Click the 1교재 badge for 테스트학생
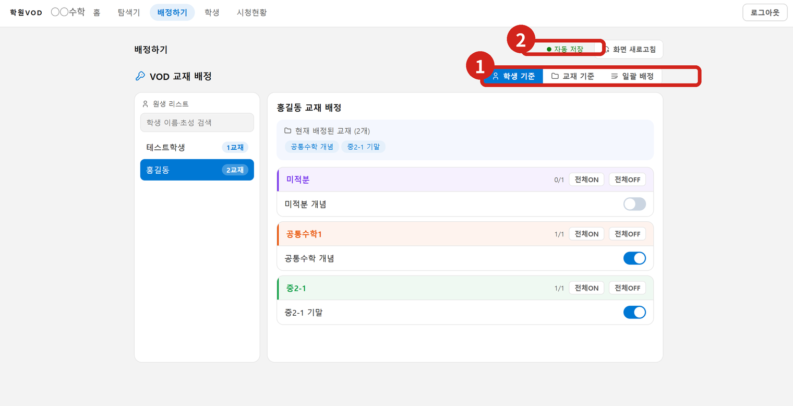This screenshot has width=793, height=406. click(235, 148)
